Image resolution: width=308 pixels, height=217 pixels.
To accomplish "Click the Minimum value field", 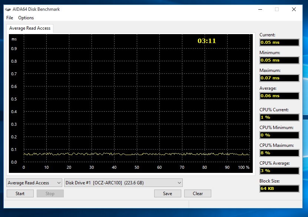I will tap(279, 60).
